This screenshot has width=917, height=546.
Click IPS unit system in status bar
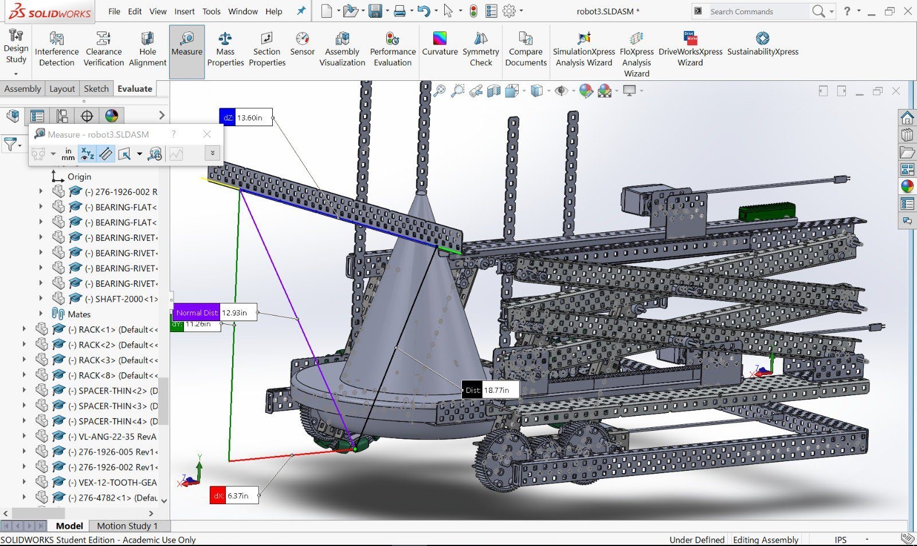pyautogui.click(x=840, y=540)
